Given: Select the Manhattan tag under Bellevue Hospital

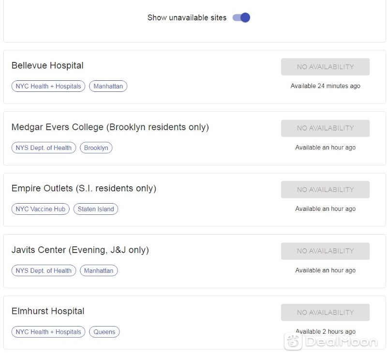Looking at the screenshot, I should pos(108,86).
